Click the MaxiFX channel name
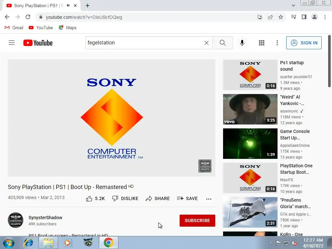Image resolution: width=332 pixels, height=249 pixels. click(x=287, y=180)
